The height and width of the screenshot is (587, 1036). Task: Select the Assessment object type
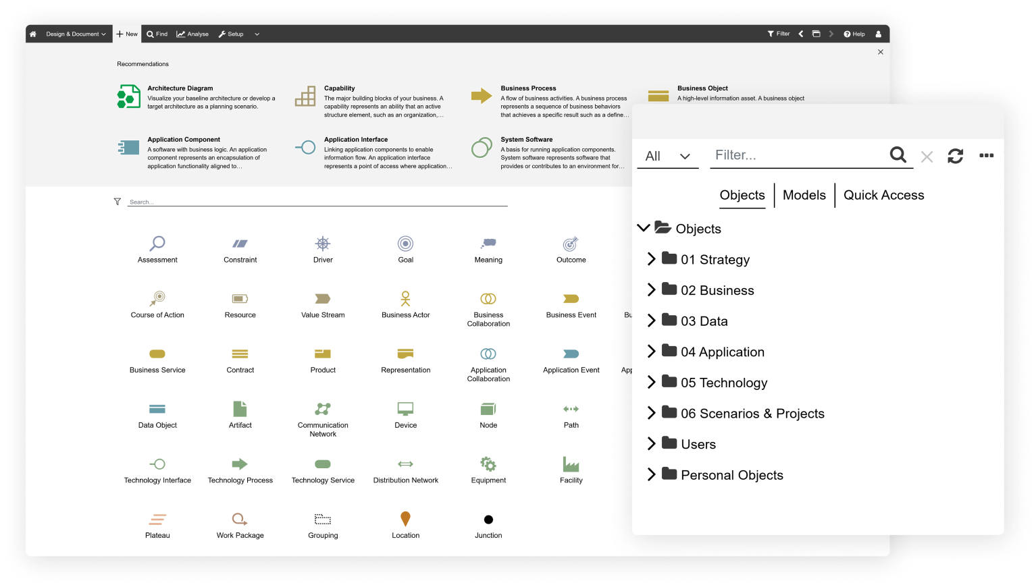tap(157, 244)
